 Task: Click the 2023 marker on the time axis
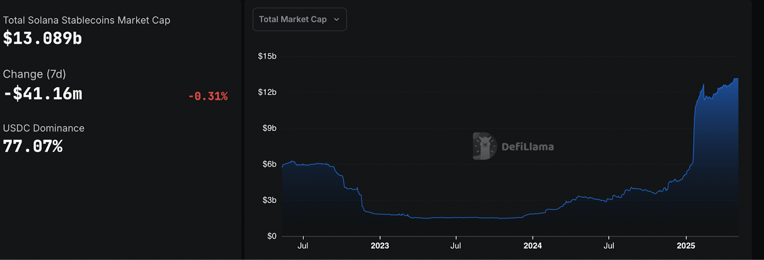[x=380, y=246]
